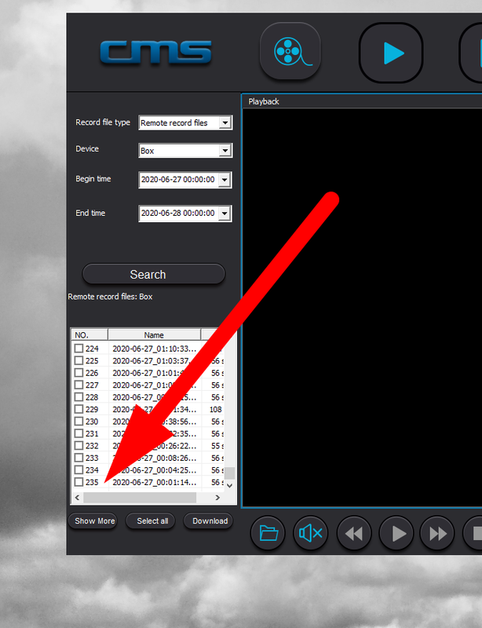The image size is (482, 628).
Task: Click the horizontal scrollbar thumb of file list
Action: (x=140, y=498)
